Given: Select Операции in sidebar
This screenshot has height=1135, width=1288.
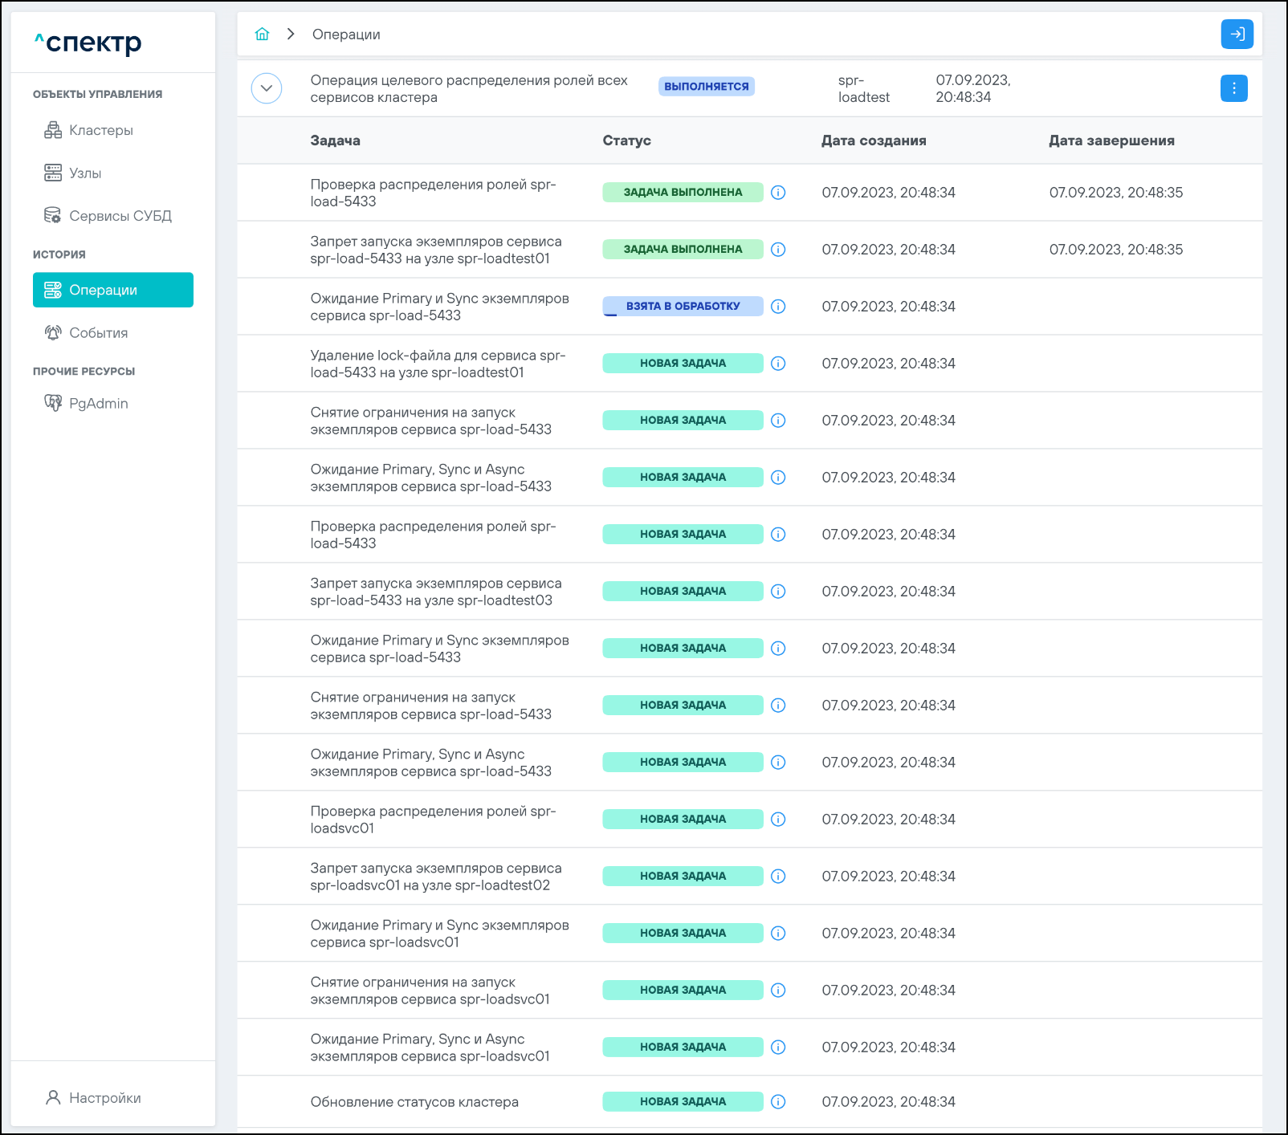Looking at the screenshot, I should point(112,290).
